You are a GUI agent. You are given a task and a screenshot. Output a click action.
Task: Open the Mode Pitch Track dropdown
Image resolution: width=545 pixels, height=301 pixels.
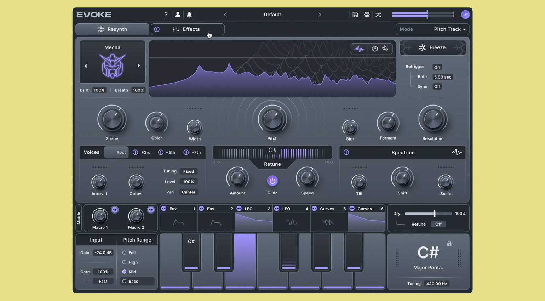(449, 29)
